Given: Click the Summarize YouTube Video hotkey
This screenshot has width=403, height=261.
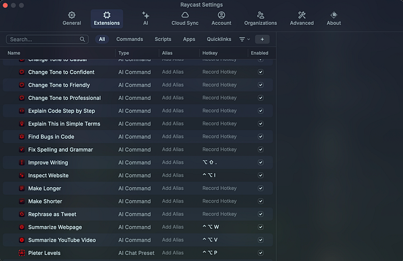Looking at the screenshot, I should pyautogui.click(x=210, y=240).
